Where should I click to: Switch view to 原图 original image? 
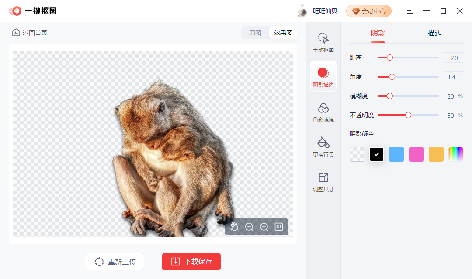click(255, 32)
